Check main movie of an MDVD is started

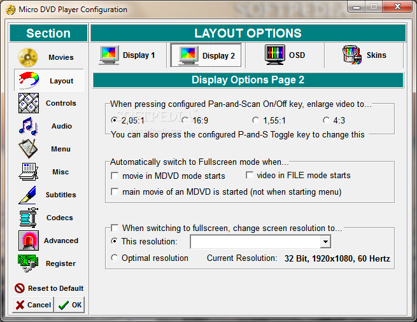pos(115,192)
